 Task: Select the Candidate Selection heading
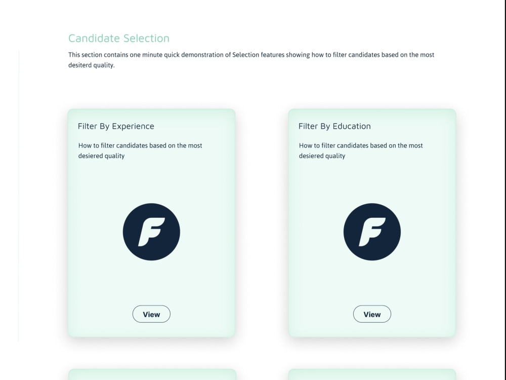[x=119, y=38]
